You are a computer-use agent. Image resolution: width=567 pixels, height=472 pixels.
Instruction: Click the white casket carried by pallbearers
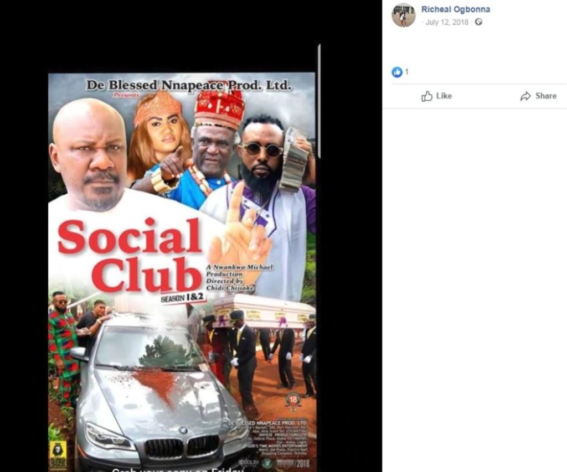click(x=264, y=312)
